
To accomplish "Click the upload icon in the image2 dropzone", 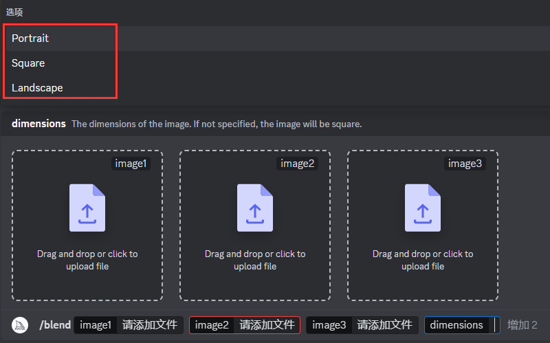I will point(255,207).
